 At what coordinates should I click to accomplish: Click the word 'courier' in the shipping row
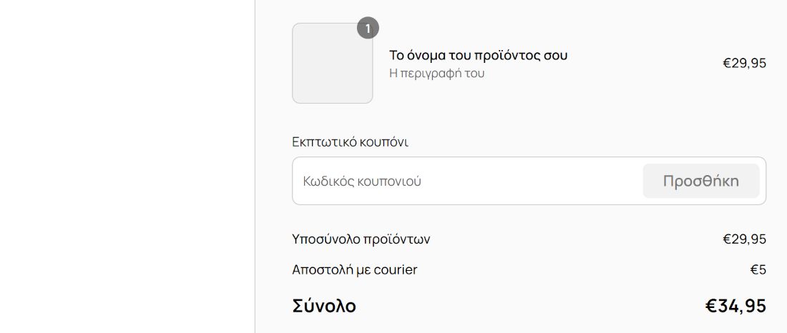395,269
